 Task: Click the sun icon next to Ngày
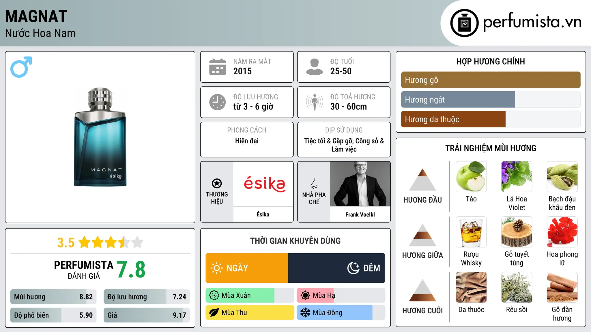coord(216,268)
